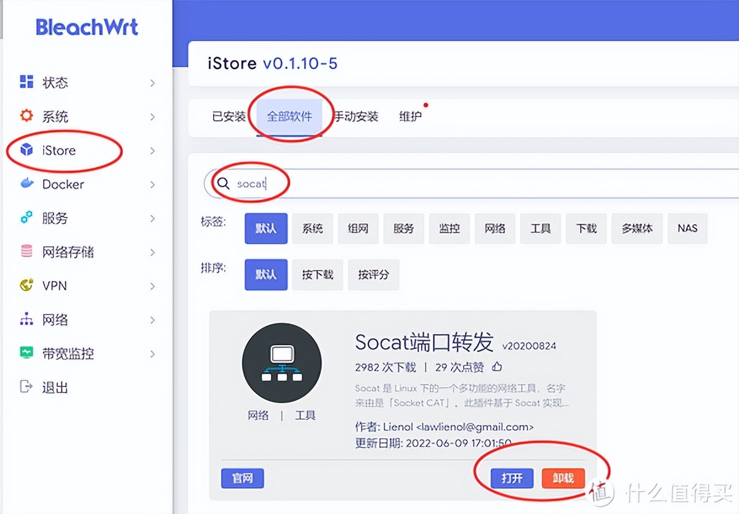Click the Docker whale icon in sidebar

pos(26,184)
